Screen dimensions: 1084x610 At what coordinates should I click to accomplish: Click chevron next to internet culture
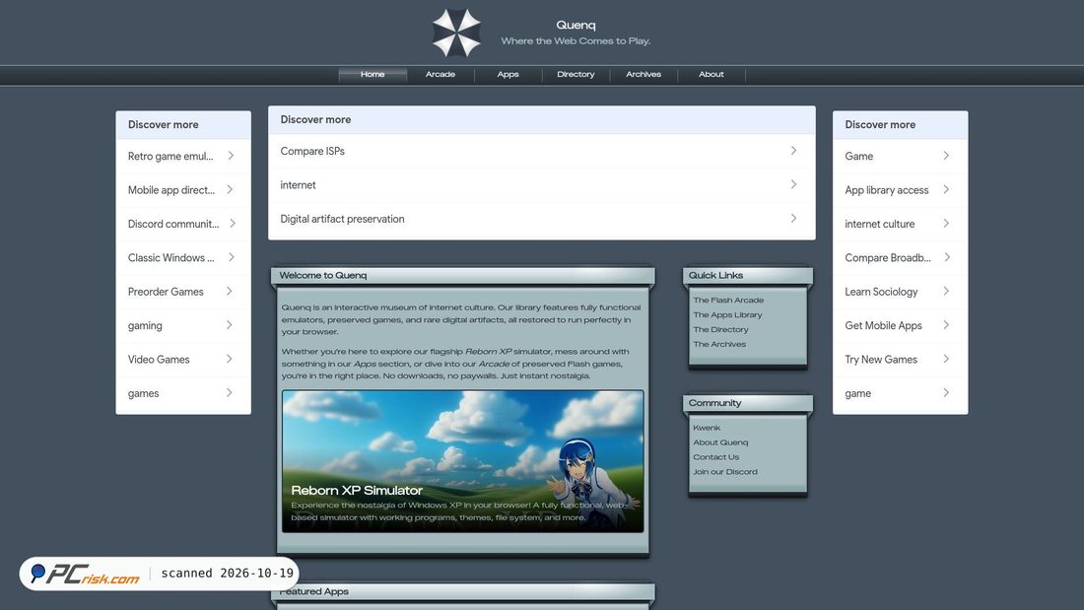(x=946, y=224)
